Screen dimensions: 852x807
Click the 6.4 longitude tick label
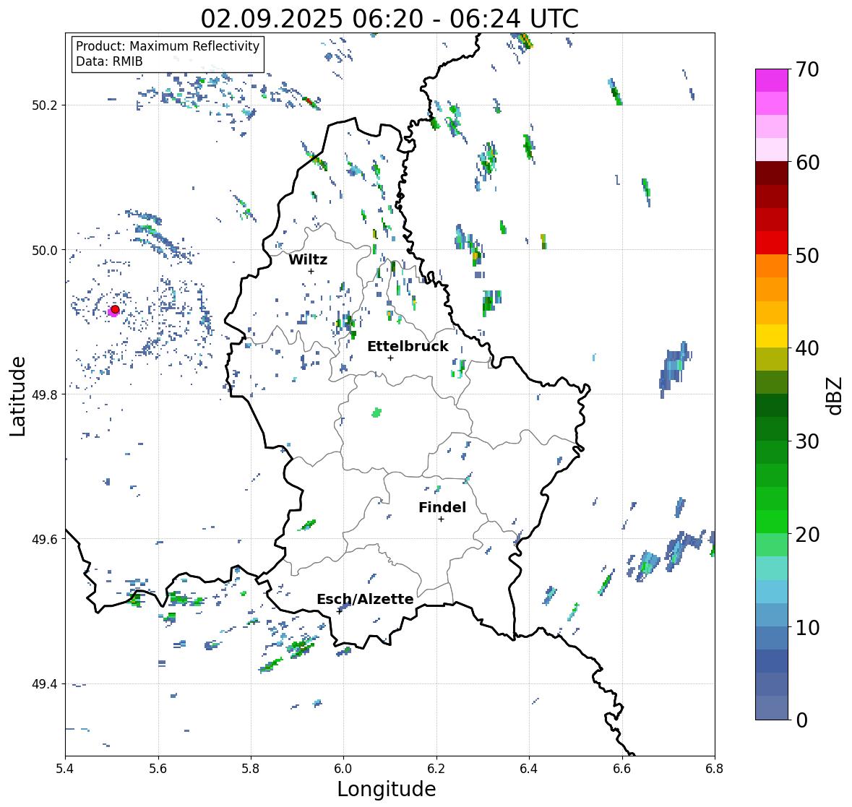click(529, 769)
